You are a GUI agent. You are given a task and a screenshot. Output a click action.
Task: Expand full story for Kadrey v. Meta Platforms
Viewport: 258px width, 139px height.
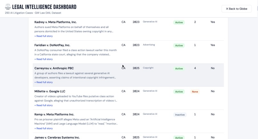click(44, 36)
